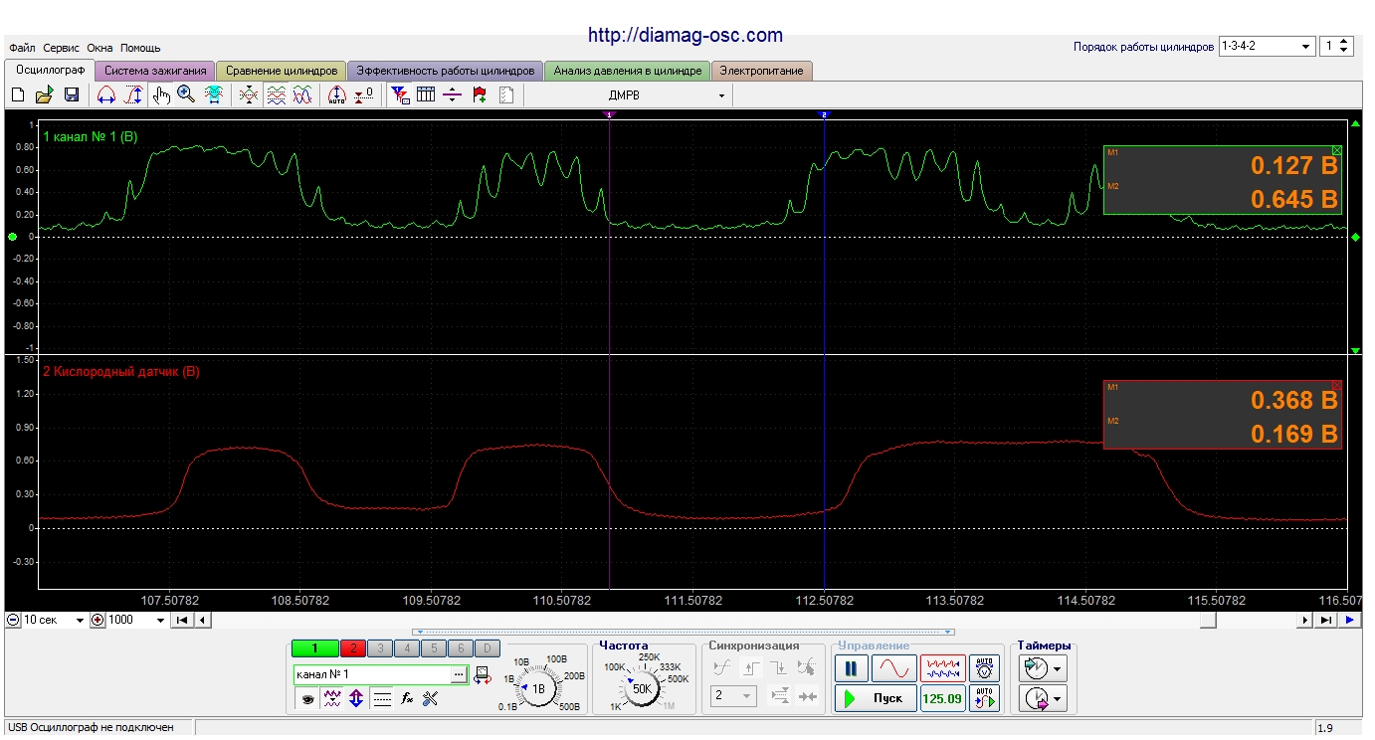Click the red multi-wave recorder button

click(x=942, y=668)
